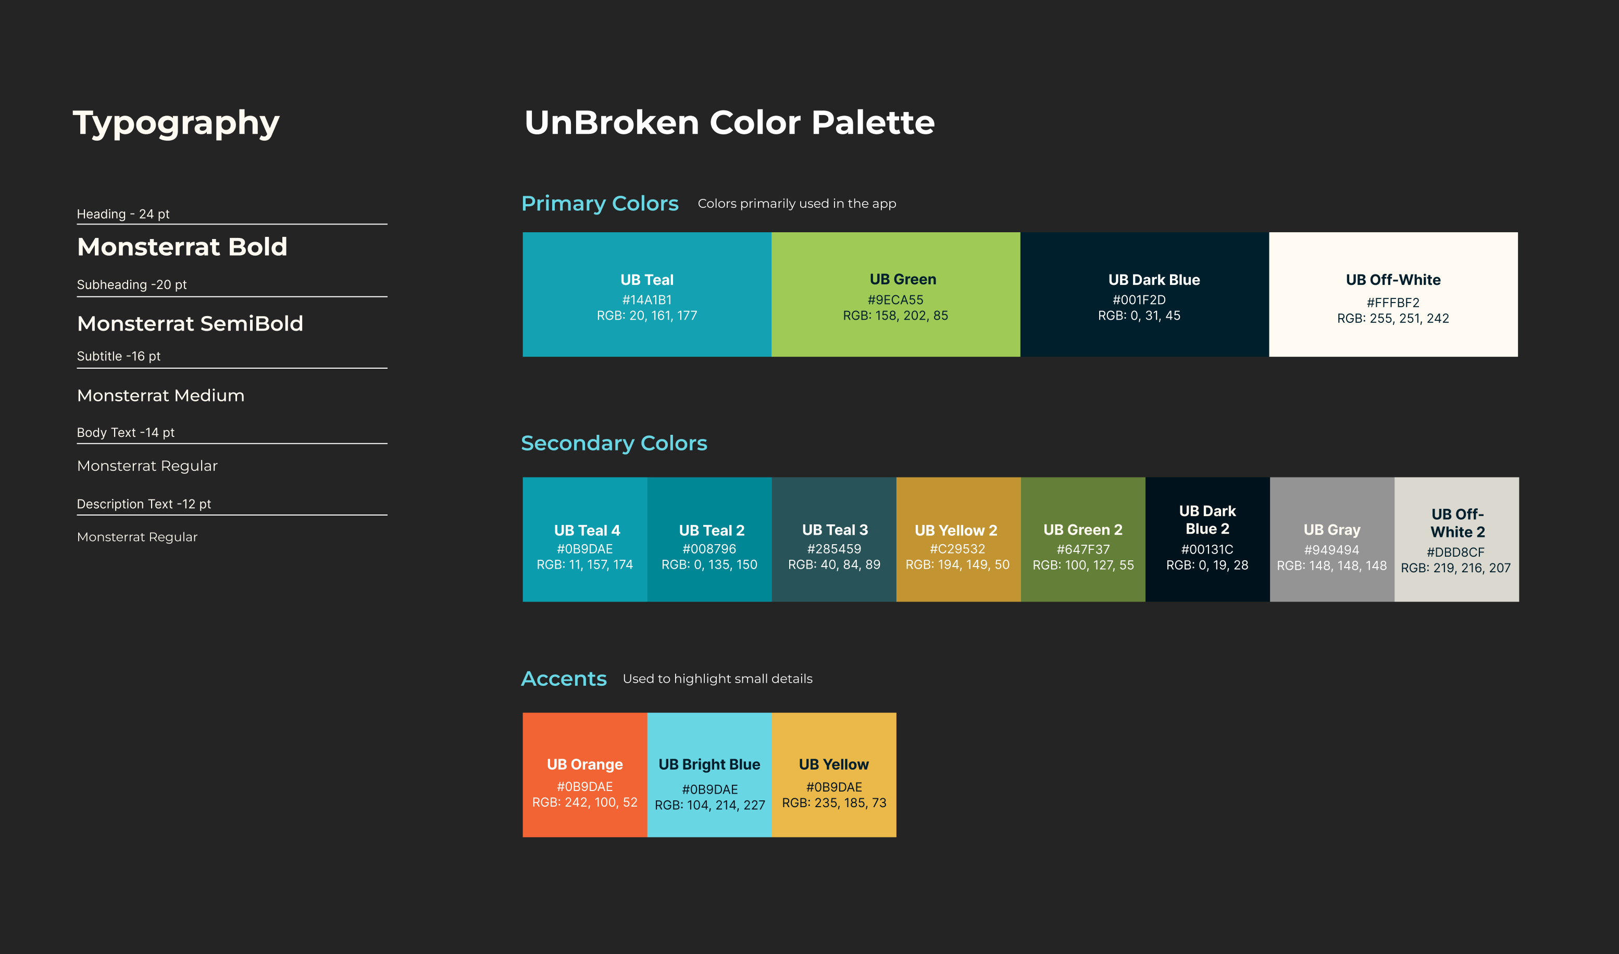Click the UB Orange accent swatch
Image resolution: width=1619 pixels, height=954 pixels.
[x=584, y=775]
